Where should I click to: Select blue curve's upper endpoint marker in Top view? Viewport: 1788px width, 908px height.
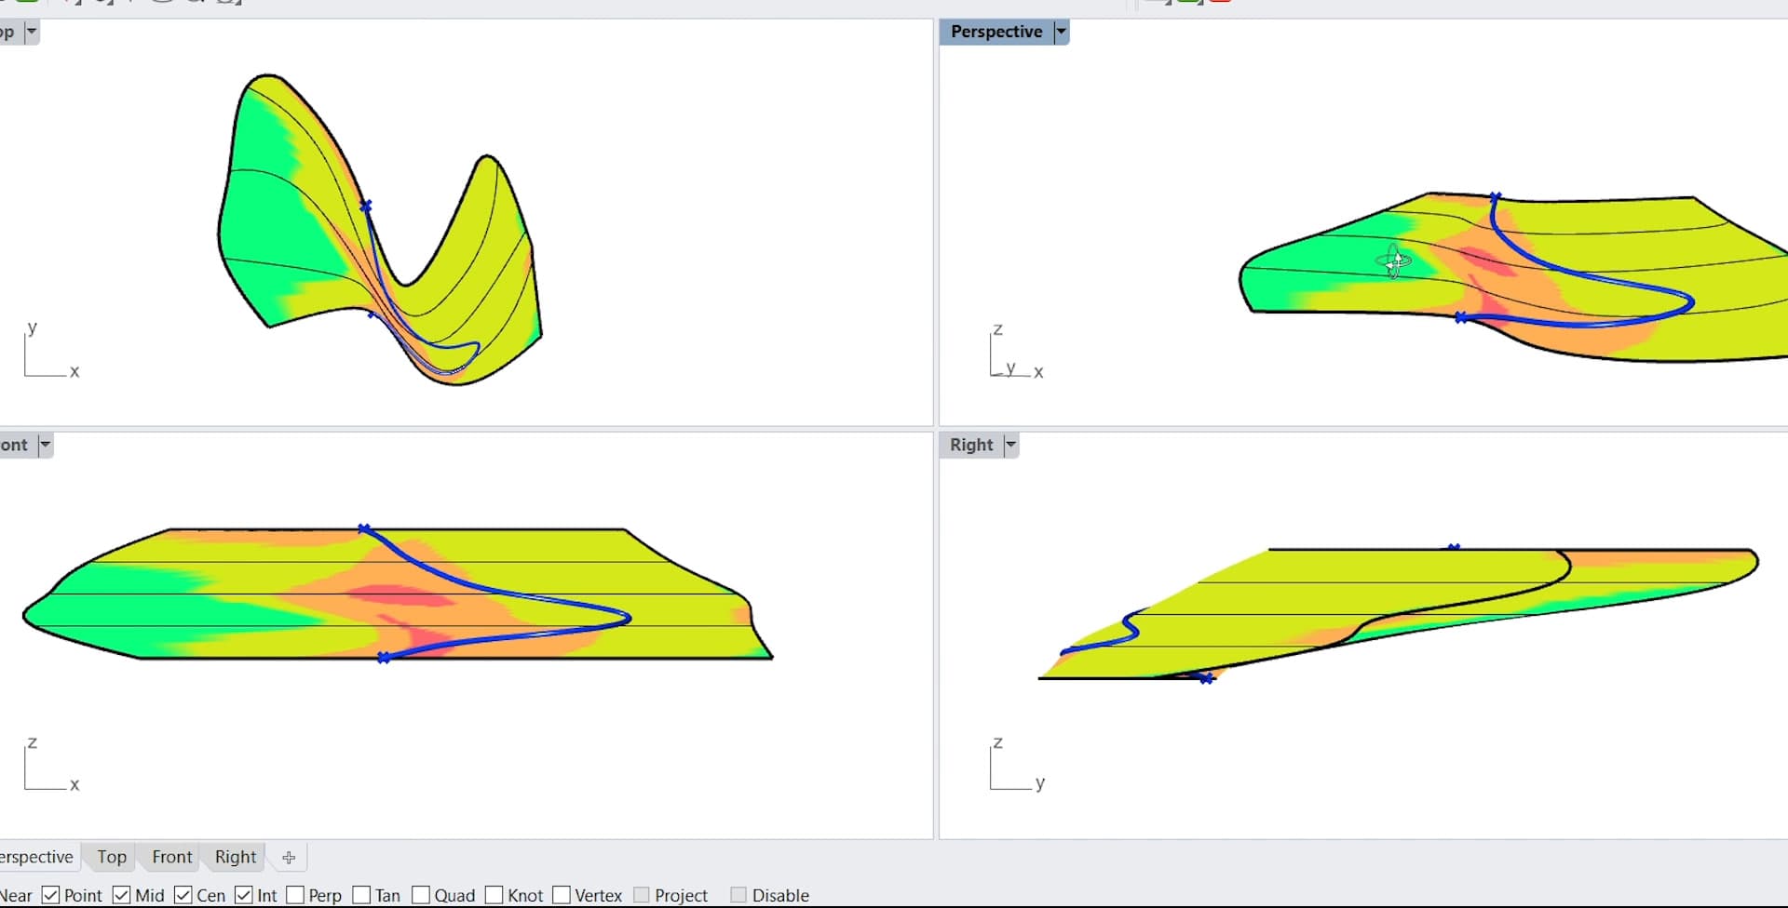coord(366,206)
